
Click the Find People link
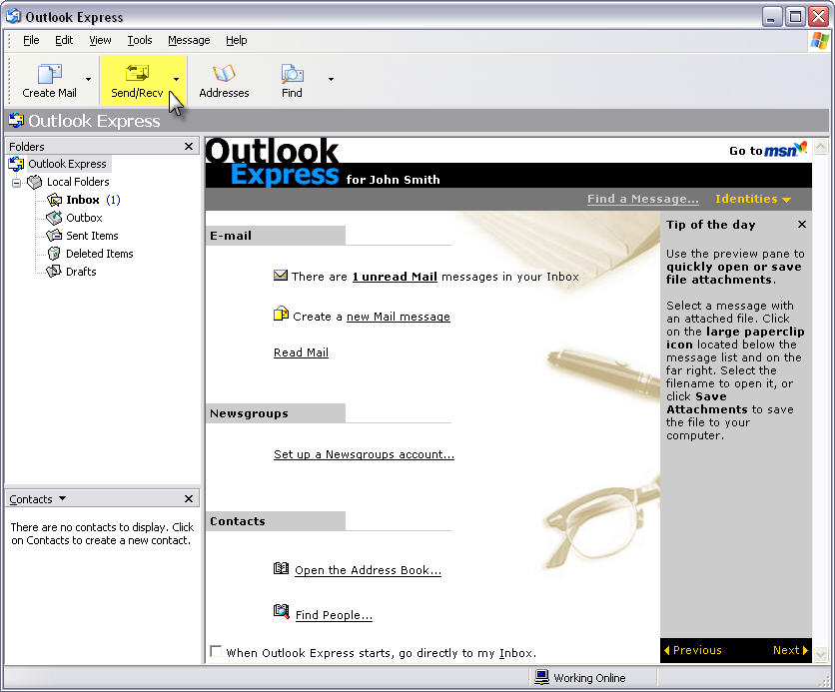coord(334,615)
